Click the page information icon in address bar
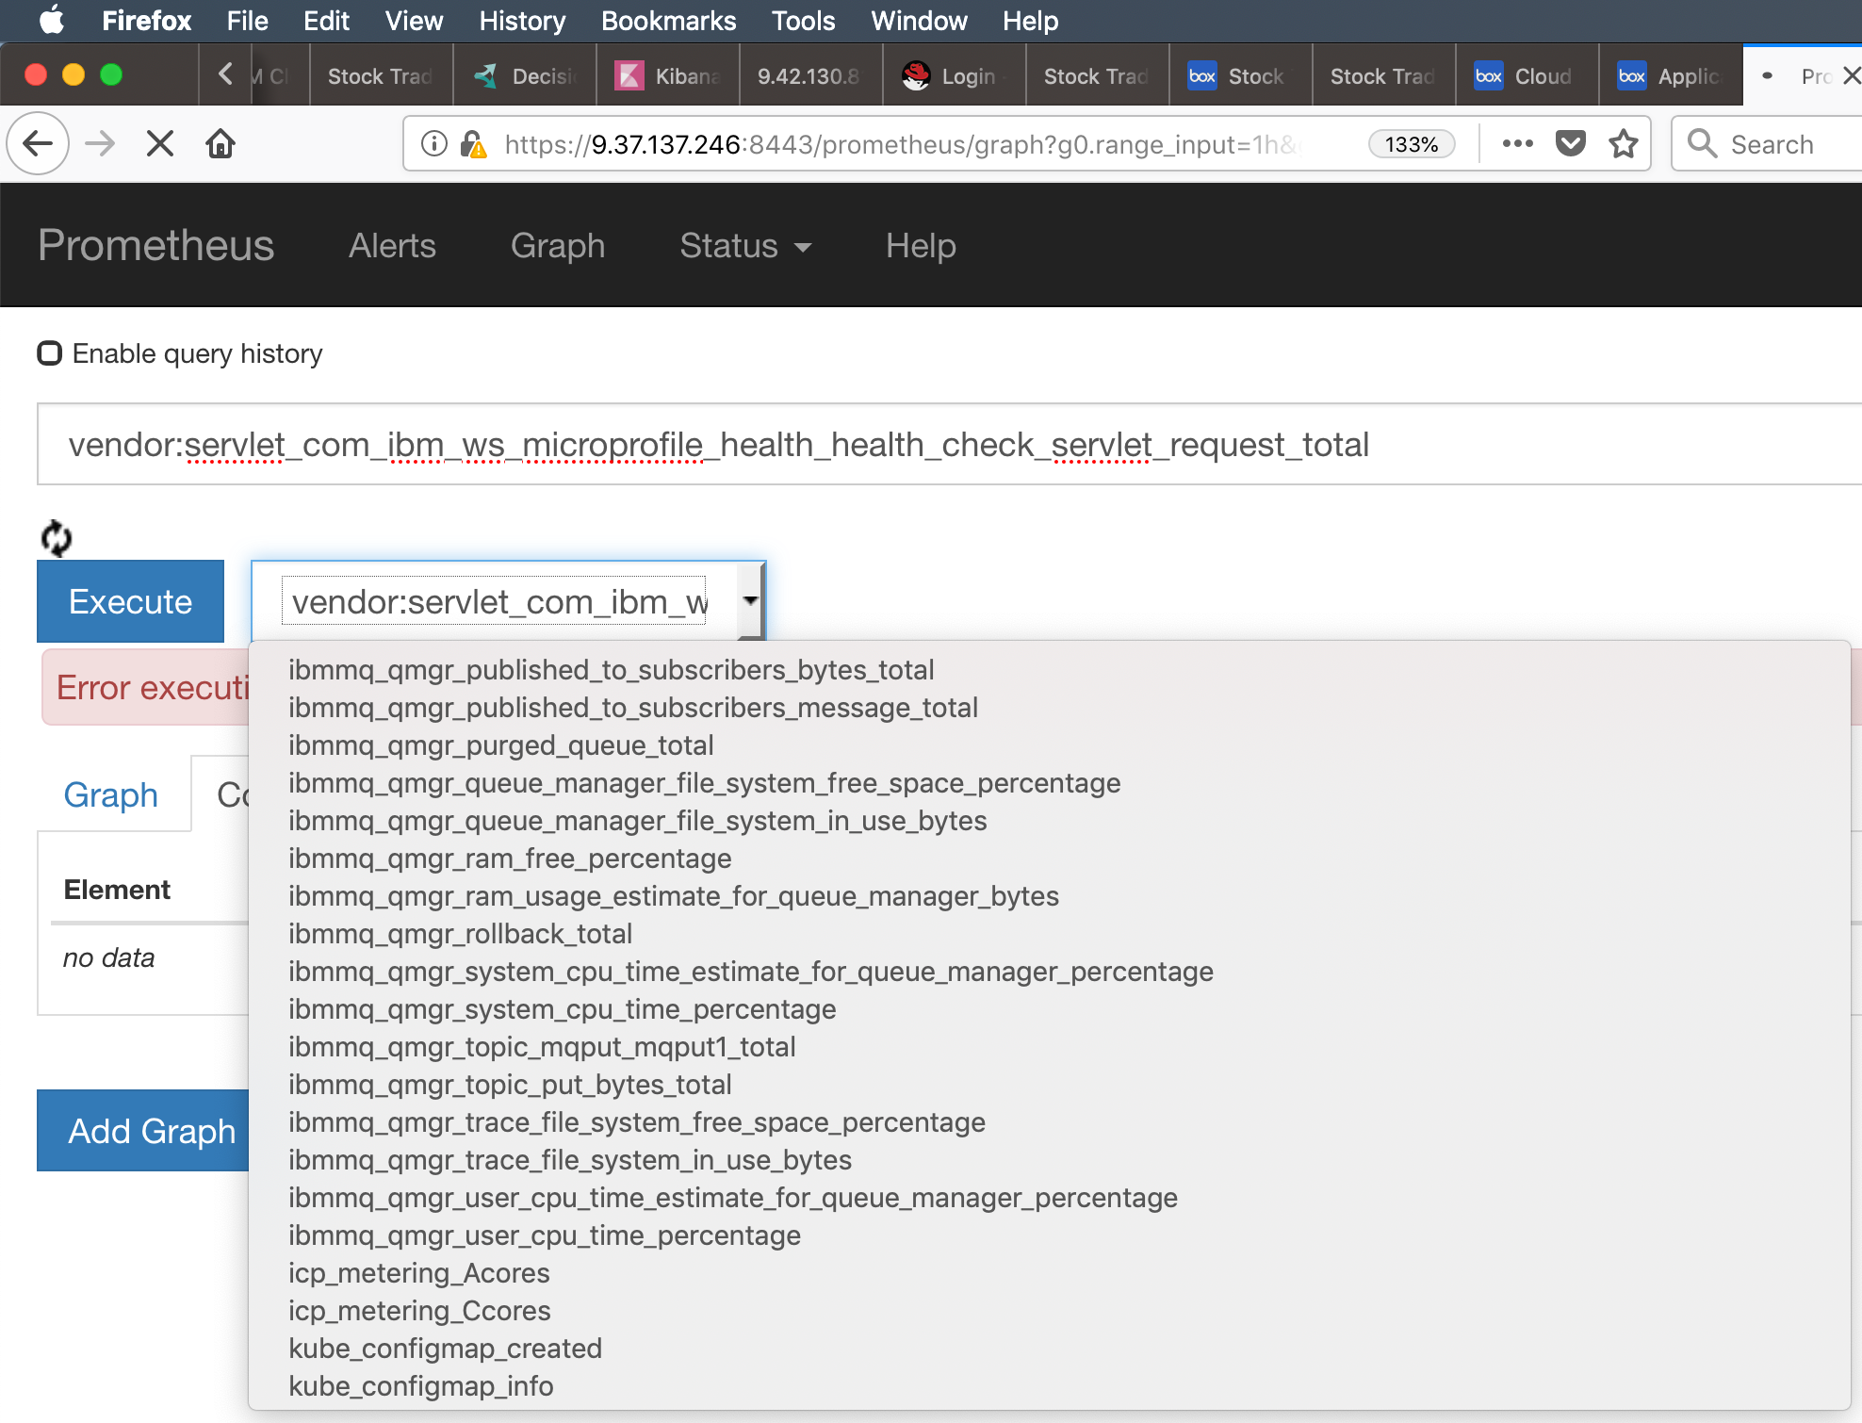This screenshot has height=1423, width=1862. [433, 144]
